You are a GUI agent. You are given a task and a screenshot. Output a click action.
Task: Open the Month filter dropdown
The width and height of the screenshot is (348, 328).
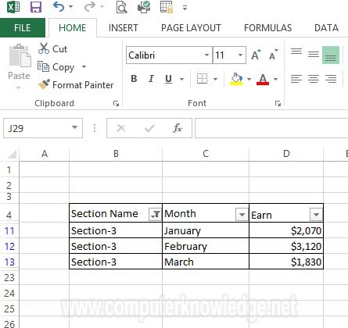coord(242,215)
